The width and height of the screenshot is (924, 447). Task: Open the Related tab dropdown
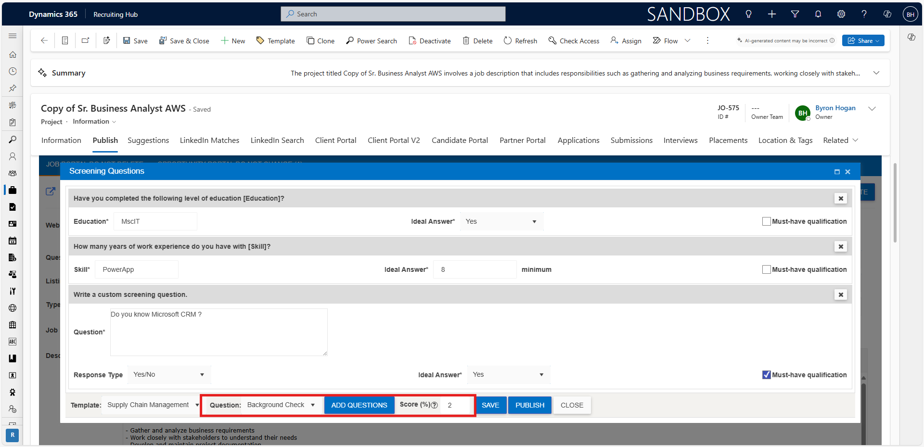[840, 140]
